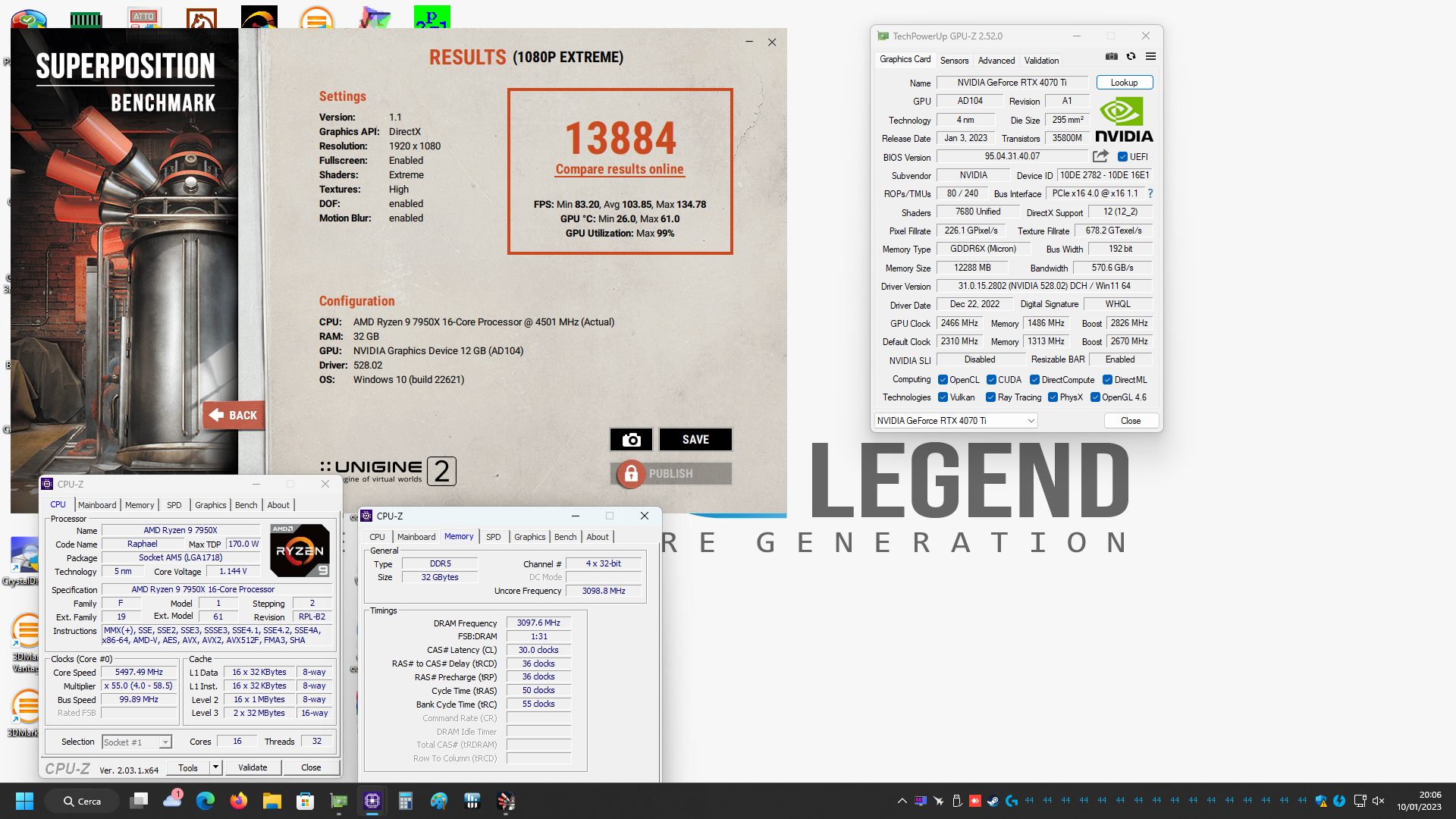Toggle the PhysX checkbox
Viewport: 1456px width, 819px height.
coord(1053,397)
